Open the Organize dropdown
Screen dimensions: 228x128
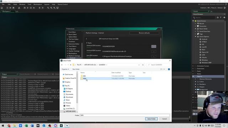[x=65, y=69]
